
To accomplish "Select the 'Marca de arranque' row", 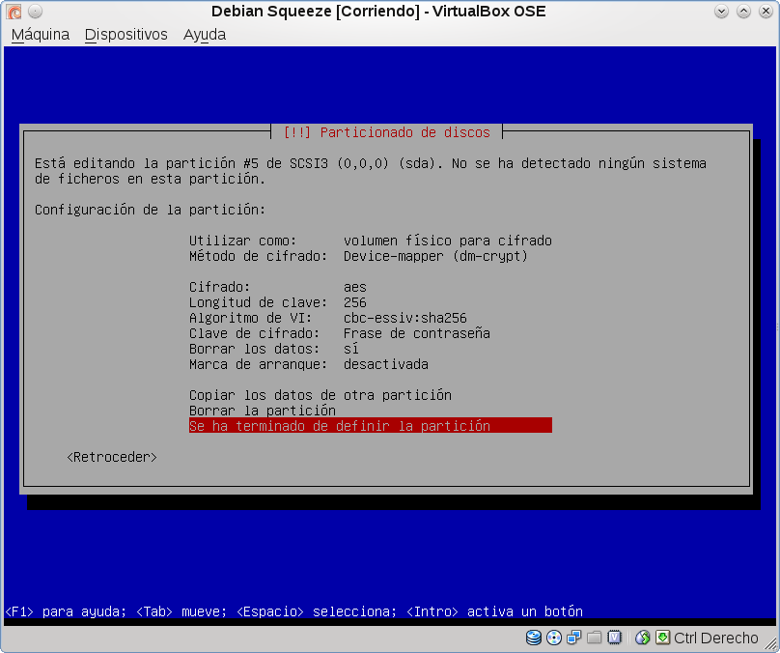I will 308,364.
